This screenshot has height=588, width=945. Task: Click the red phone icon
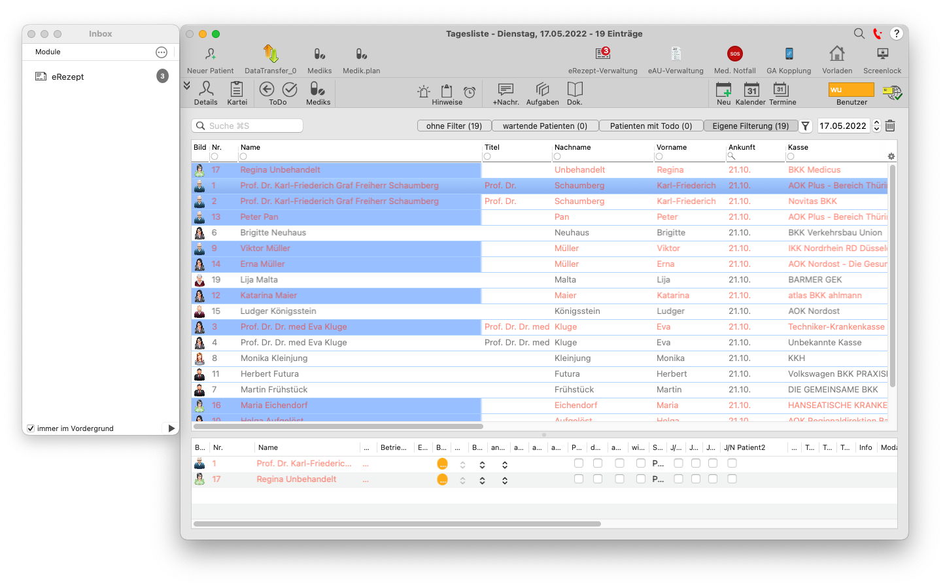pyautogui.click(x=878, y=33)
